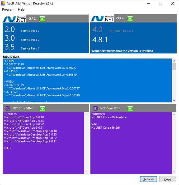
Task: Click the CLR 4 label
Action: click(x=120, y=18)
